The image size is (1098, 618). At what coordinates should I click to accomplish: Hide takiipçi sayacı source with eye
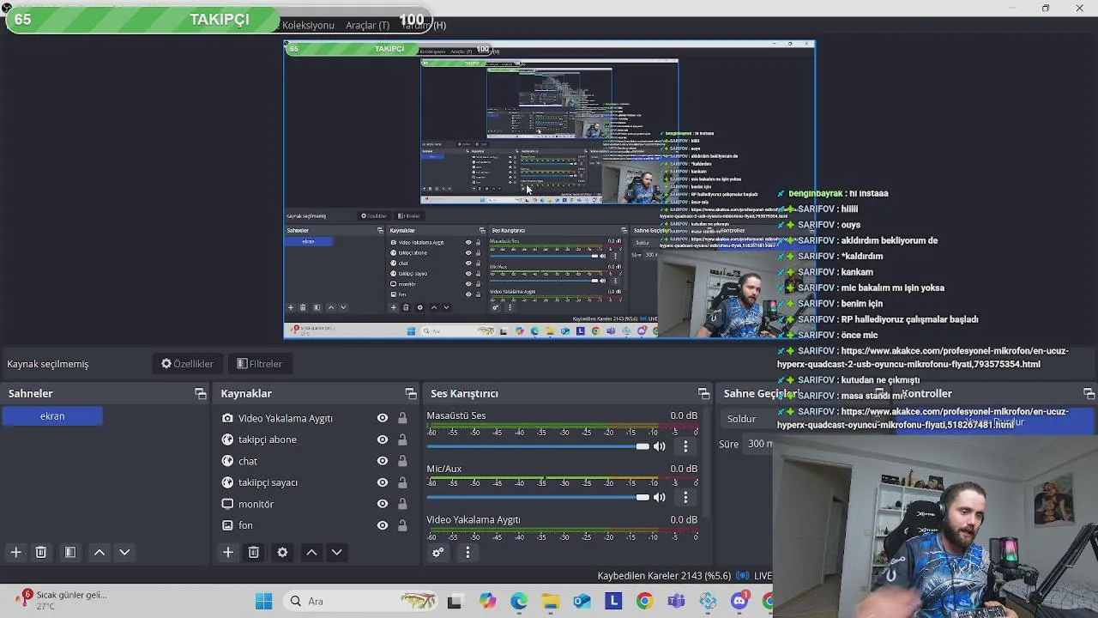(383, 482)
